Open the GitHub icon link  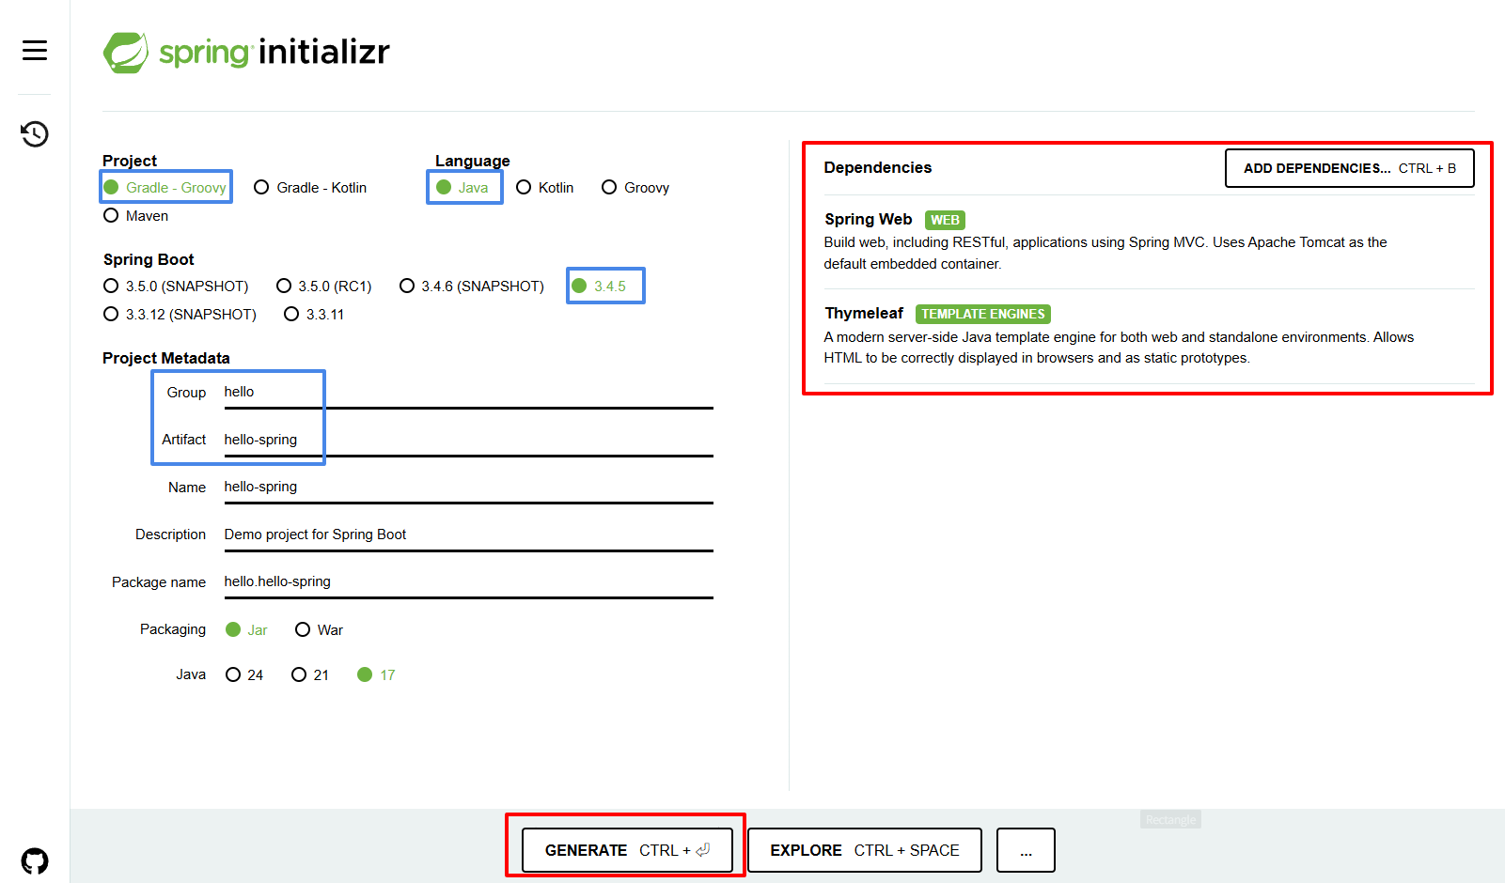[35, 861]
